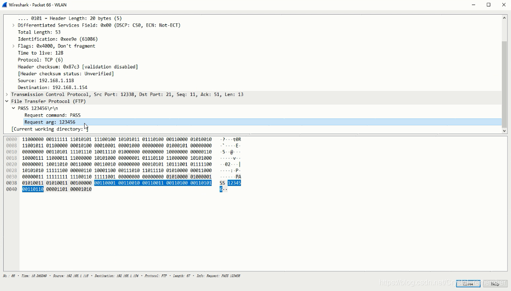Select Destination: 192.168.1.154 row

52,88
